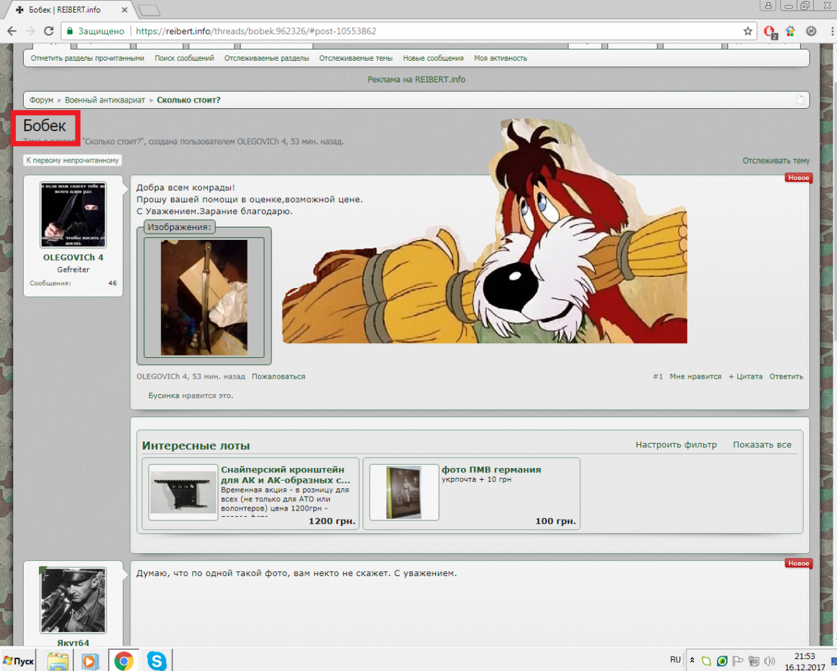The width and height of the screenshot is (837, 671).
Task: Open the file explorer taskbar icon
Action: [58, 659]
